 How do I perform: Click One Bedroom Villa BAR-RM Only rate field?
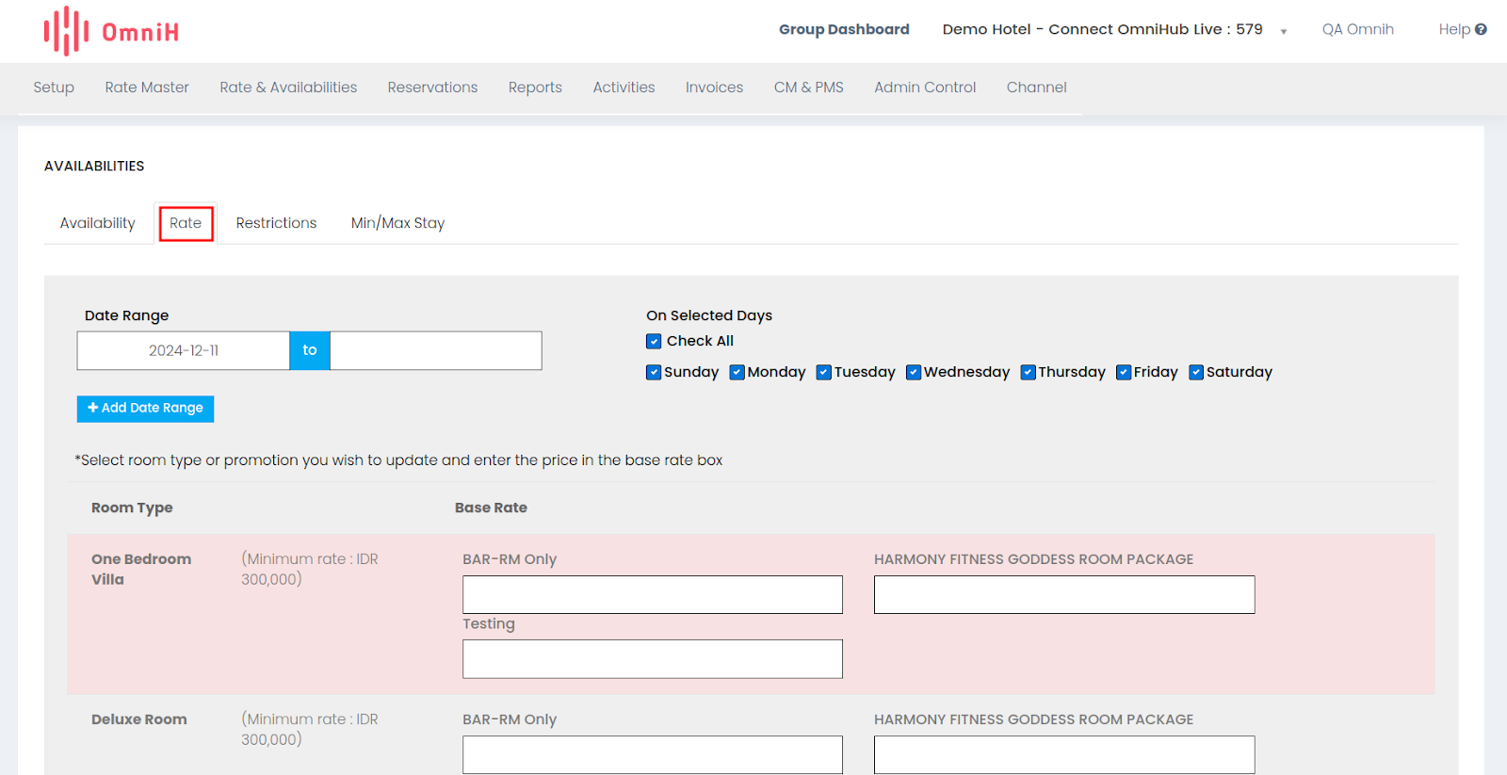(x=653, y=595)
